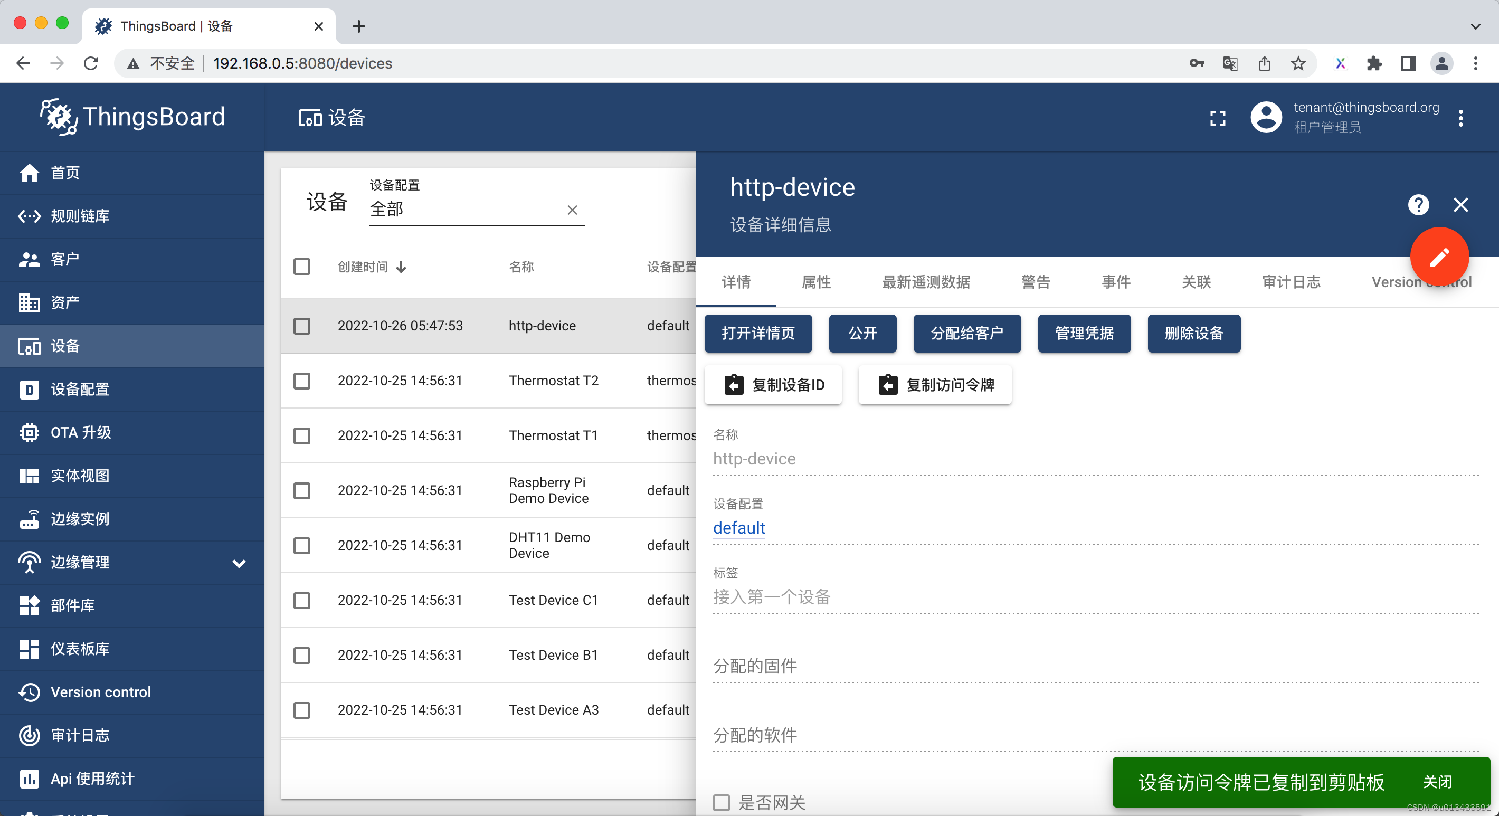Click the 名称 field showing http-device
The width and height of the screenshot is (1499, 816).
coord(1096,459)
